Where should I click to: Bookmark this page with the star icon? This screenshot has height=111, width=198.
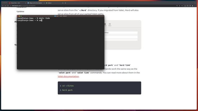tap(182, 6)
